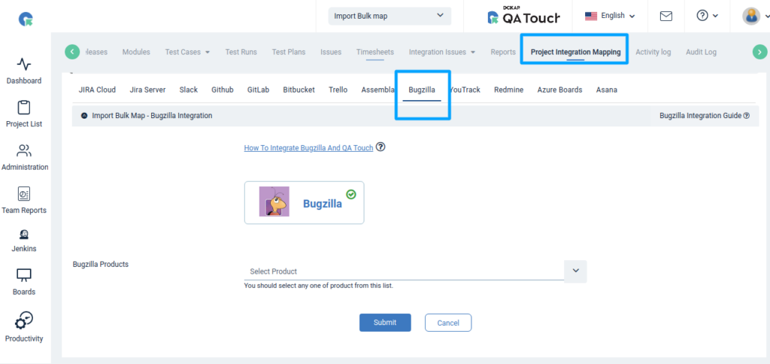770x364 pixels.
Task: Open How To Integrate Bugzilla link
Action: (308, 148)
